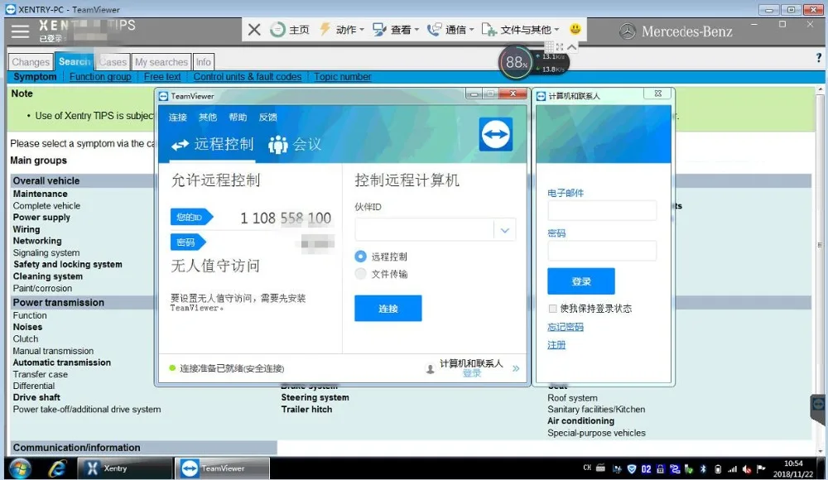Image resolution: width=828 pixels, height=480 pixels.
Task: Switch to the Search tab
Action: [75, 62]
